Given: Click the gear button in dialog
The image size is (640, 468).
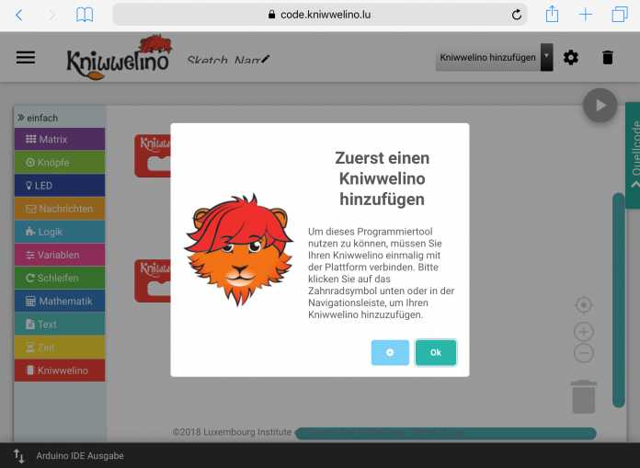Looking at the screenshot, I should tap(390, 352).
